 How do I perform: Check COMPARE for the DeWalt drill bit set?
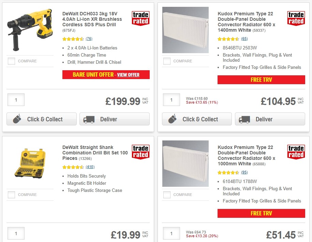11,194
